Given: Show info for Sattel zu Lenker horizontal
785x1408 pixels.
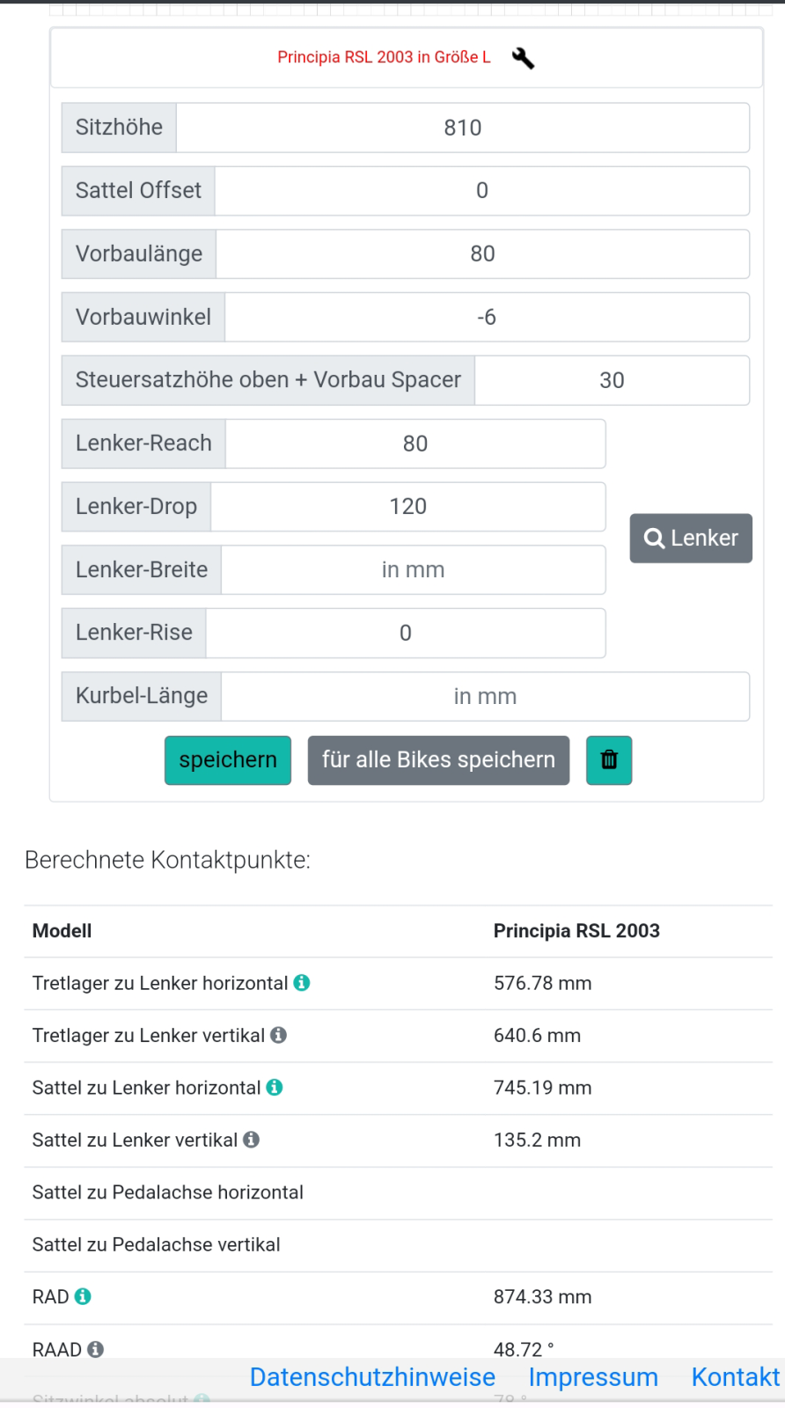Looking at the screenshot, I should click(275, 1088).
